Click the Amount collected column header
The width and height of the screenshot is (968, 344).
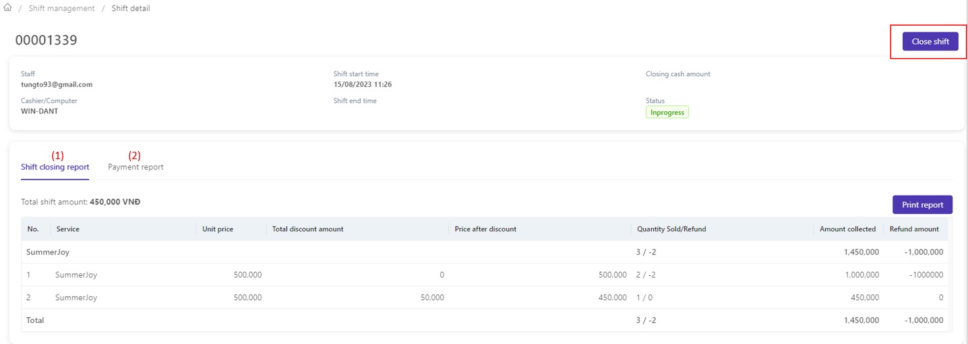point(847,229)
